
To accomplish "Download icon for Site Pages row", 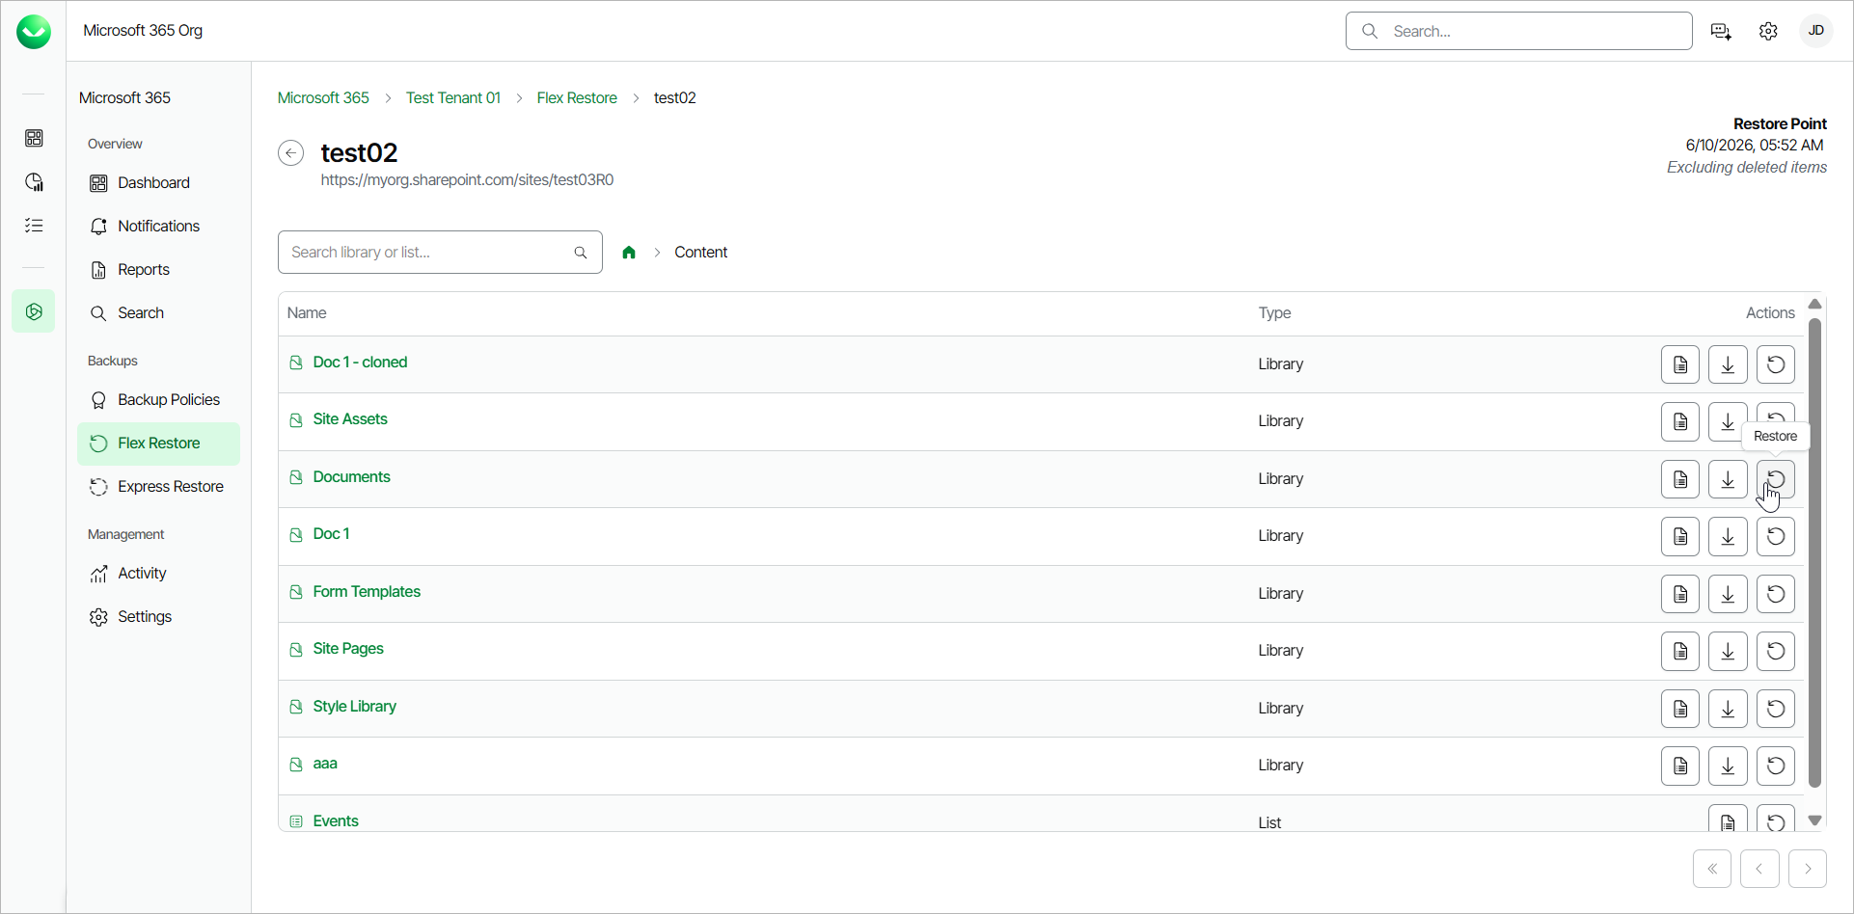I will click(1728, 651).
